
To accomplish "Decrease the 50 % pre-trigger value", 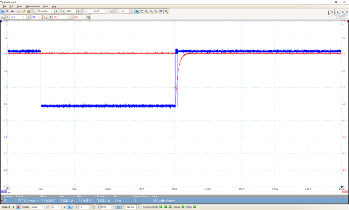I will pyautogui.click(x=98, y=207).
